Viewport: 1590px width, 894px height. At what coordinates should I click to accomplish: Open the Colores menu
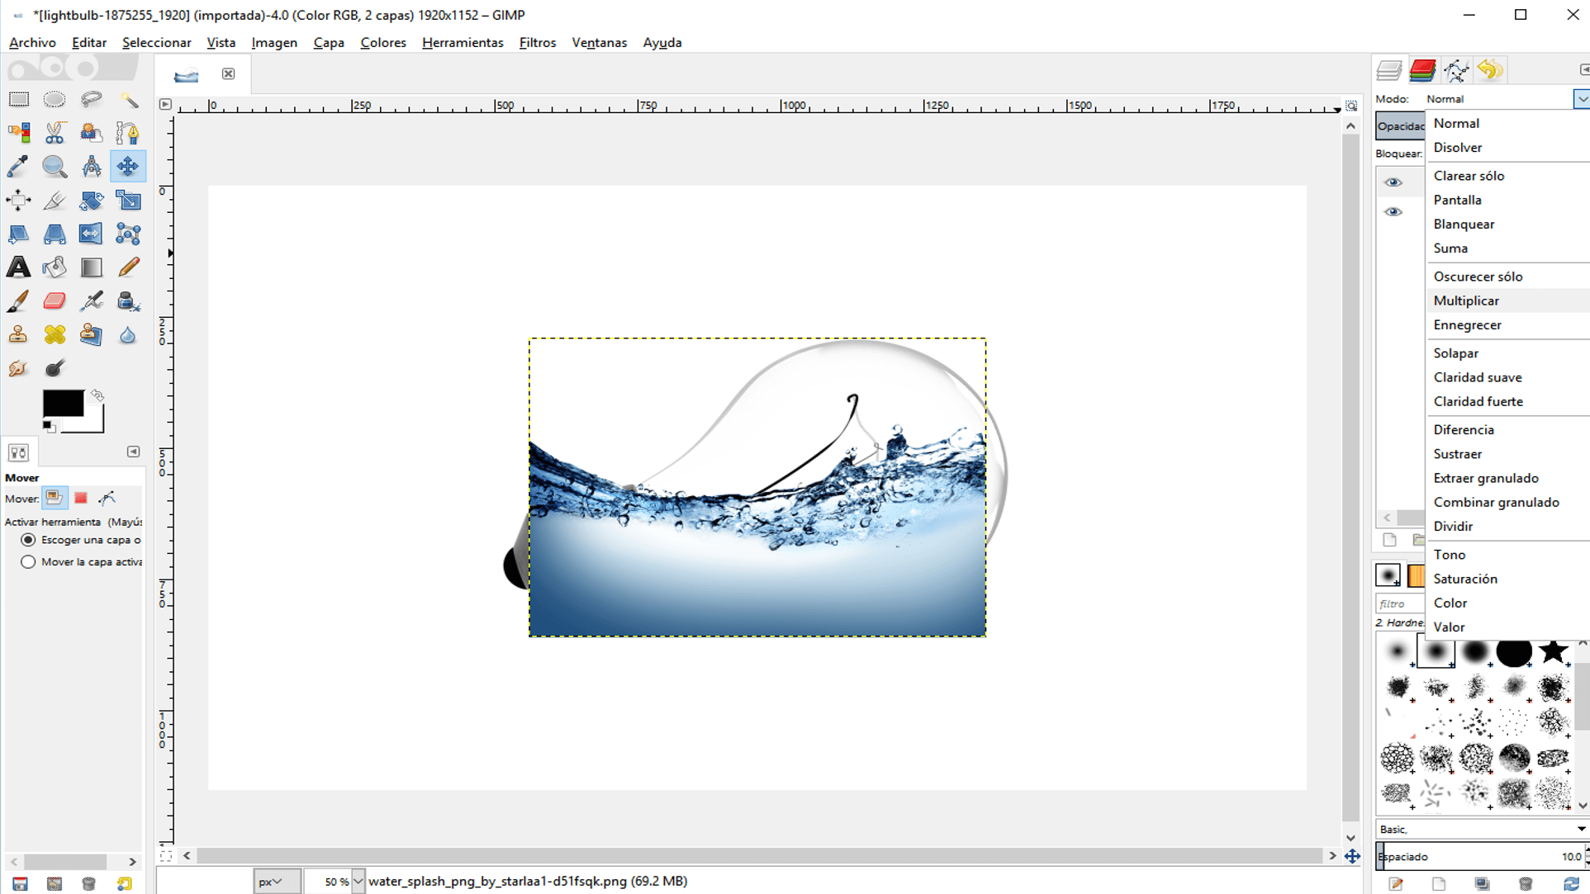[x=383, y=43]
